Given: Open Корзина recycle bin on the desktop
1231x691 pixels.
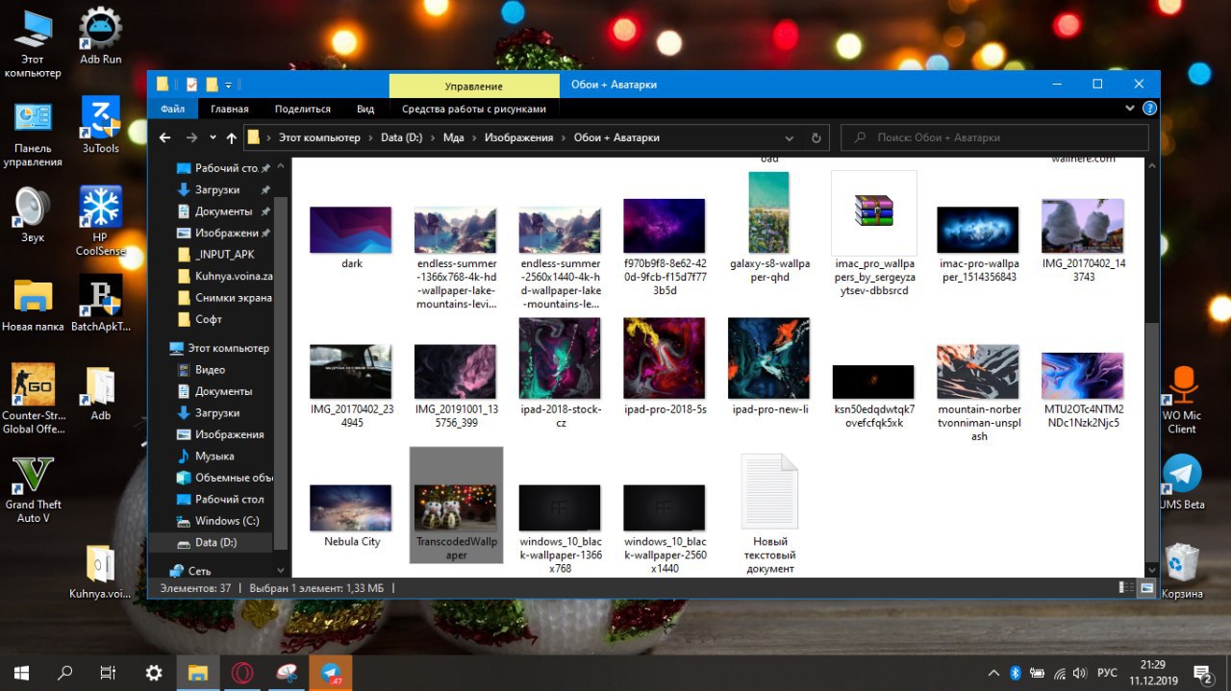Looking at the screenshot, I should [x=1182, y=571].
